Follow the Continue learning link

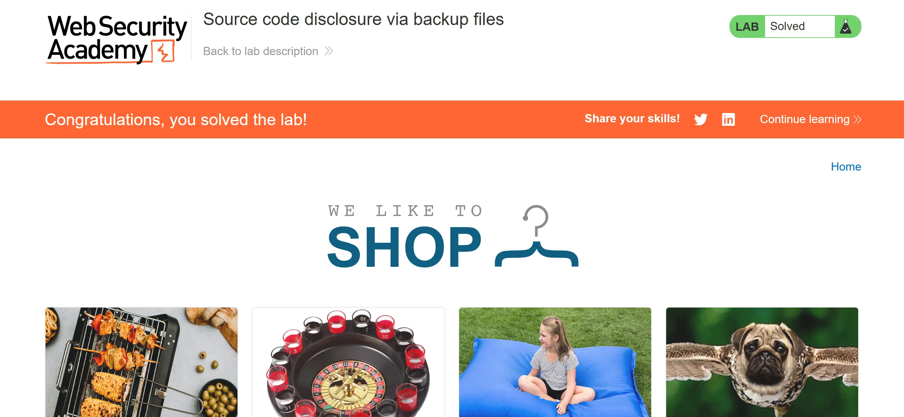pyautogui.click(x=804, y=119)
